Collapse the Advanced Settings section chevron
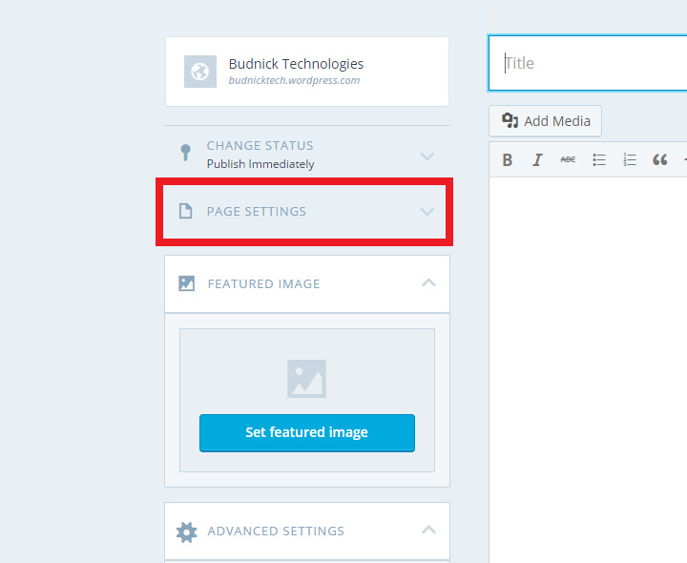The height and width of the screenshot is (563, 687). pyautogui.click(x=428, y=530)
